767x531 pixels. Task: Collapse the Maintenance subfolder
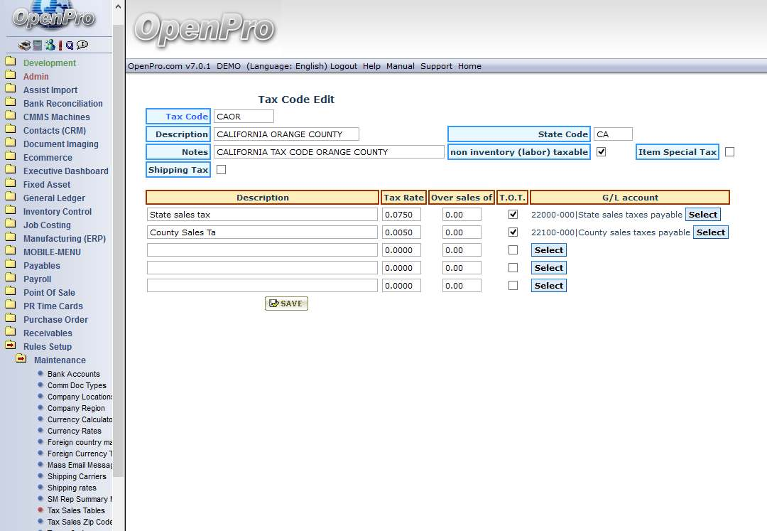coord(21,360)
